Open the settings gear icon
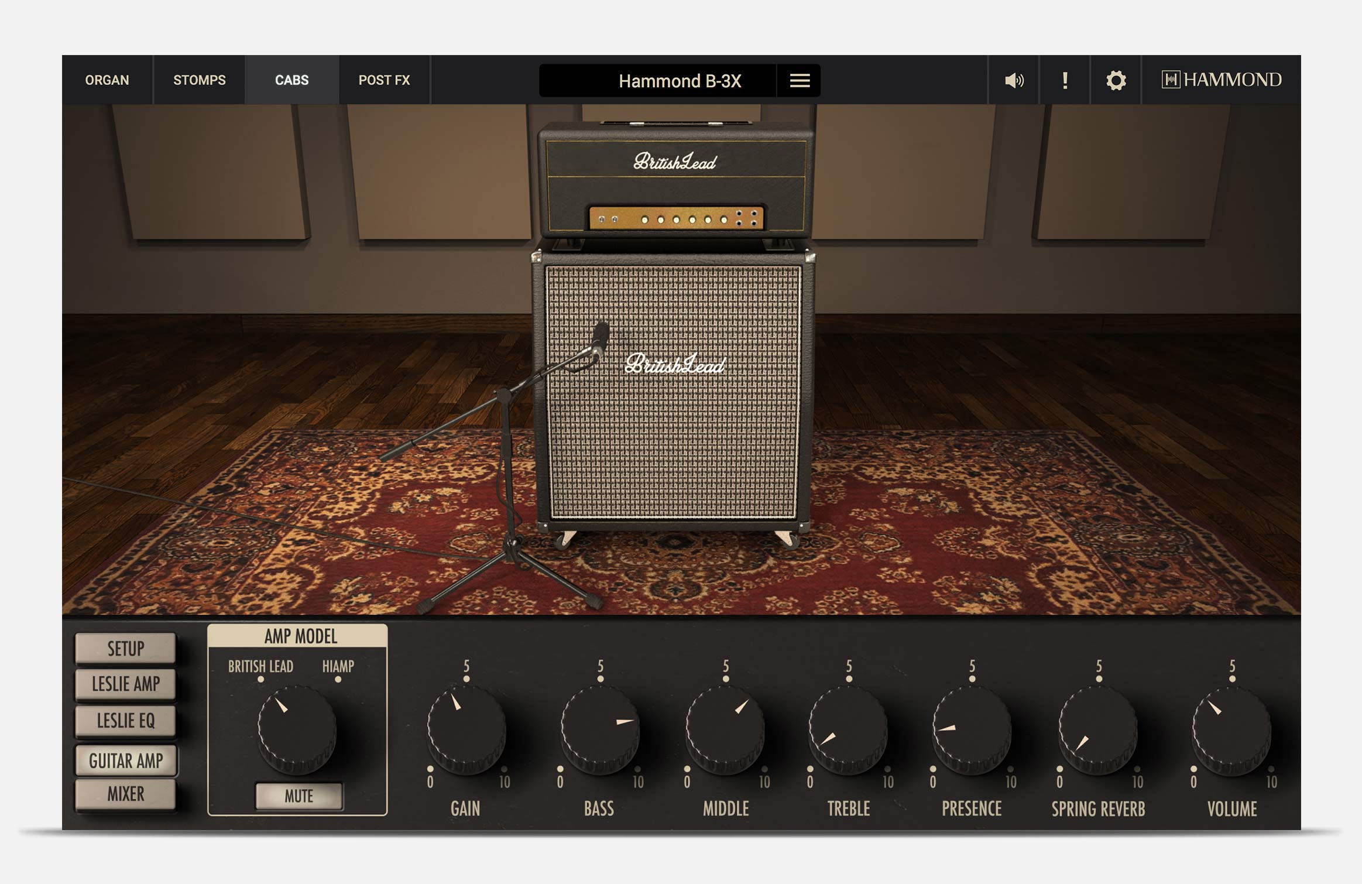Screen dimensions: 1362x884 [x=1115, y=80]
